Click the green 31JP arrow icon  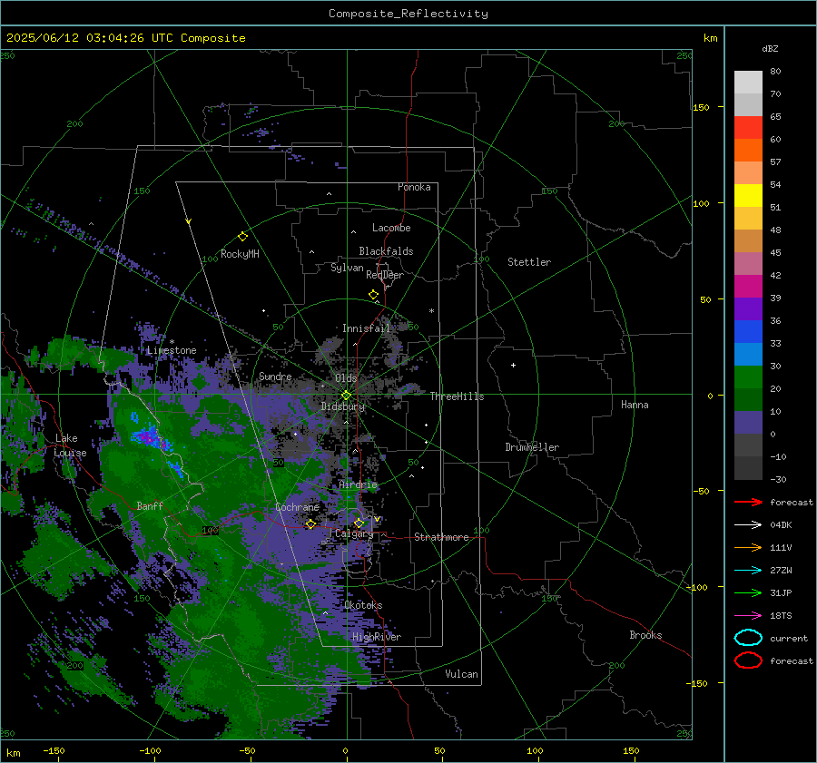pyautogui.click(x=748, y=592)
